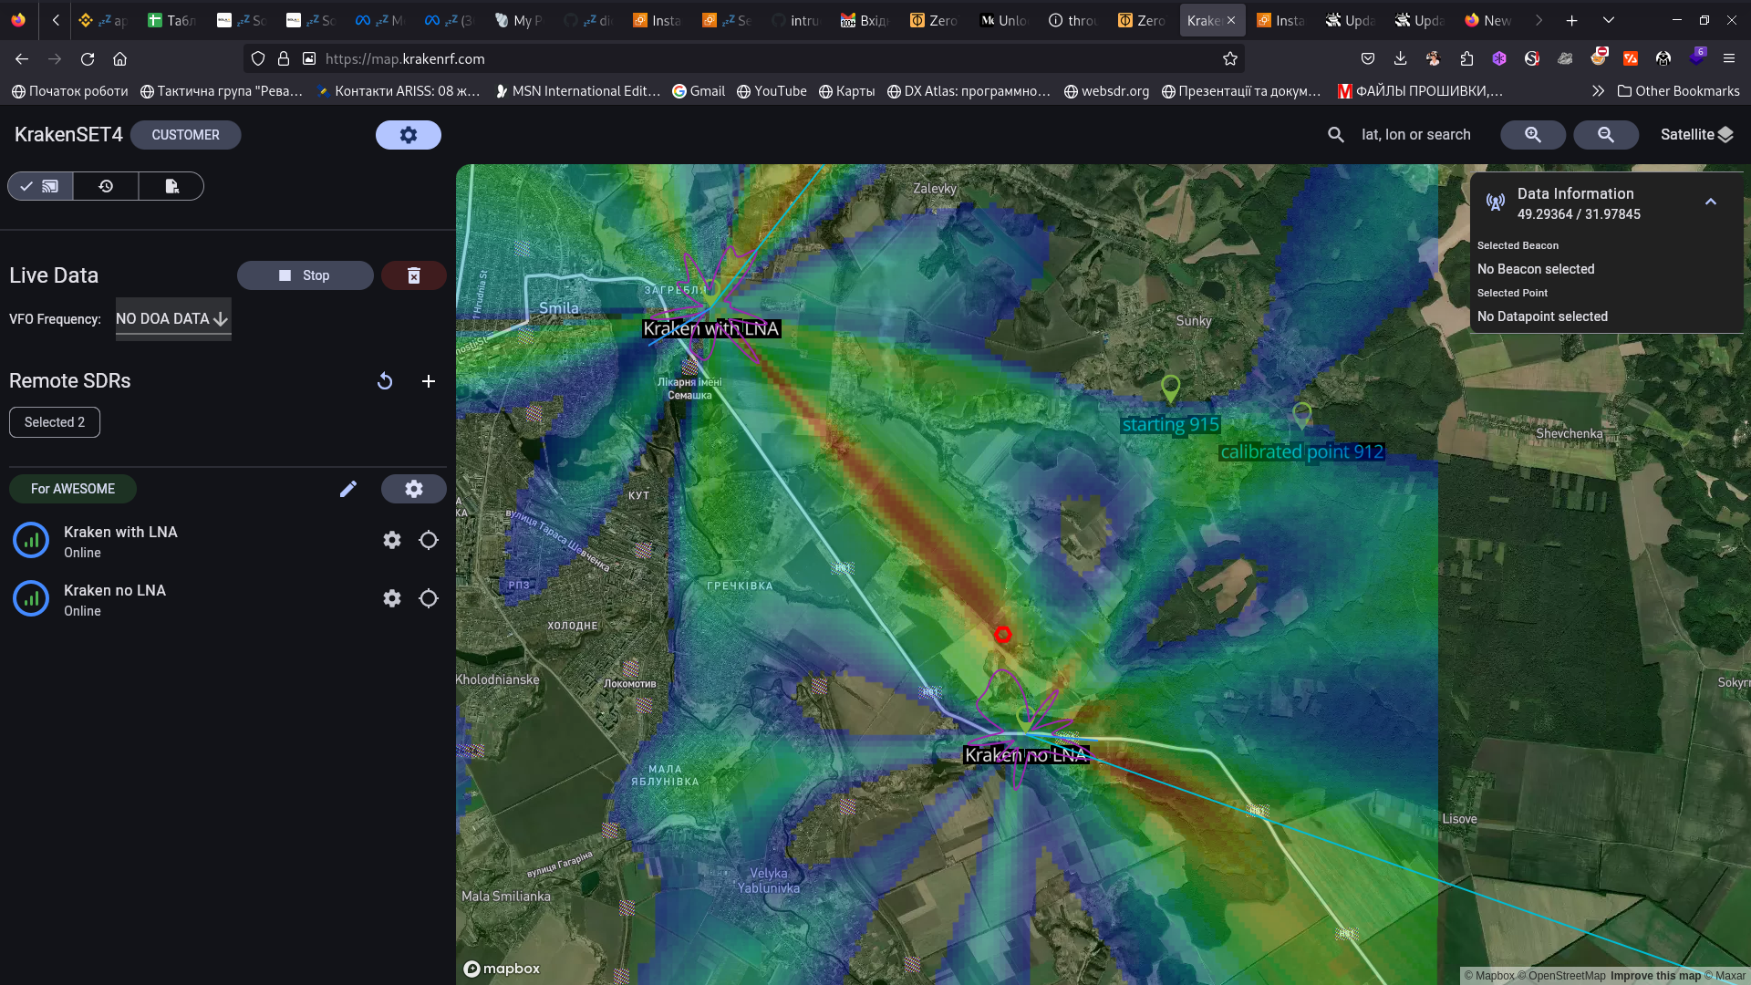Image resolution: width=1751 pixels, height=985 pixels.
Task: Go to Firefox home page
Action: coord(119,59)
